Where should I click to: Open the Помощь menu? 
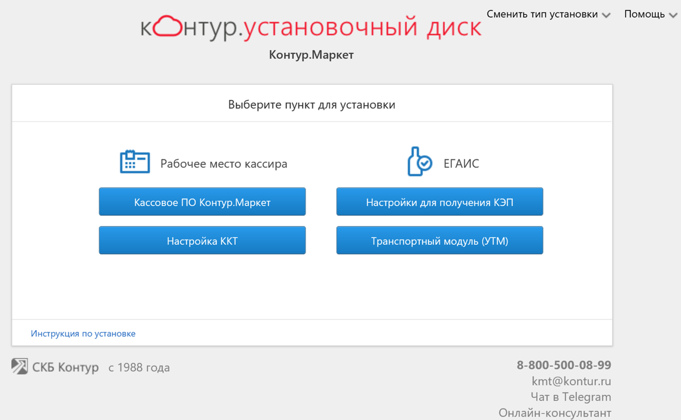tap(651, 14)
